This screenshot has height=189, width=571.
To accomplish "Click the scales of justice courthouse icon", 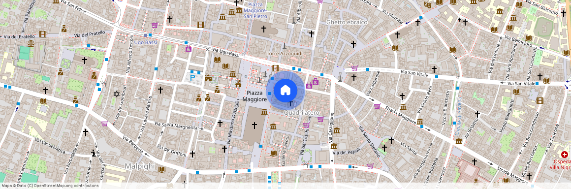I will pos(31,43).
